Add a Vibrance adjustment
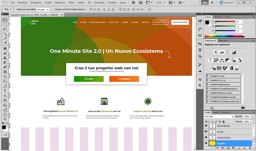This screenshot has width=256, height=151. pos(210,60)
